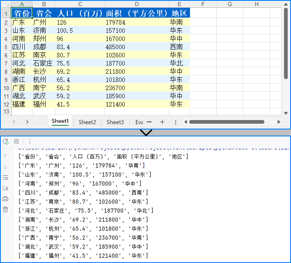Click the console output line for 四川
Image resolution: width=291 pixels, height=263 pixels.
point(83,193)
